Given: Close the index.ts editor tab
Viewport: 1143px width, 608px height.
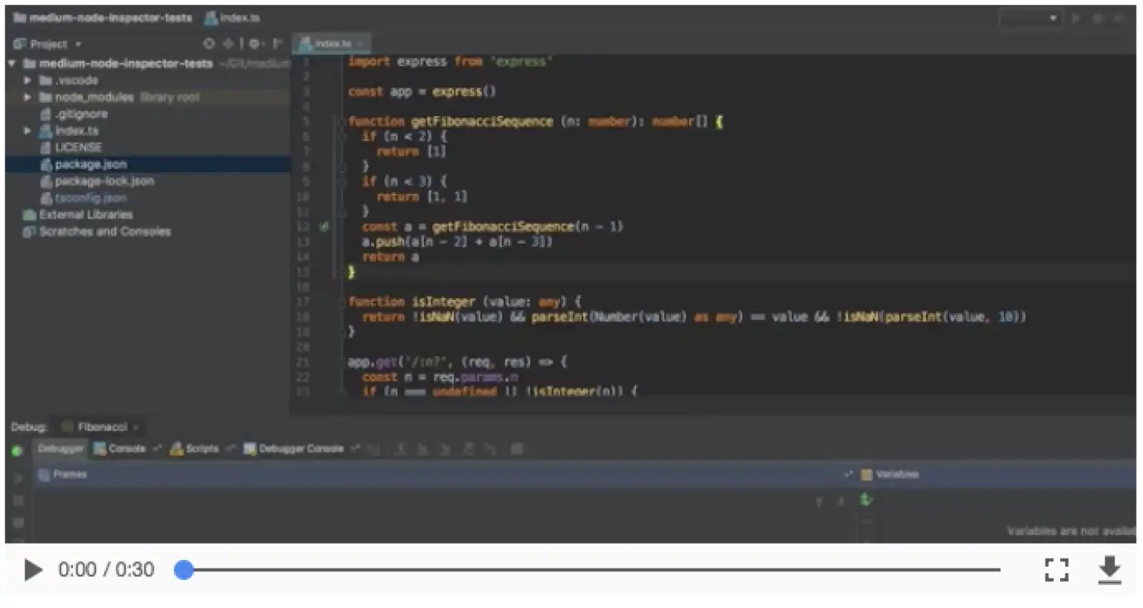Looking at the screenshot, I should [362, 43].
